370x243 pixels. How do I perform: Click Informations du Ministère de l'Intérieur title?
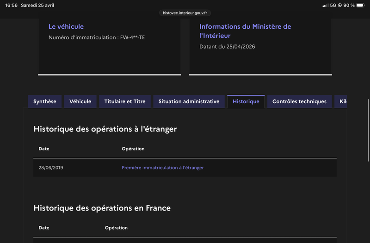[245, 31]
